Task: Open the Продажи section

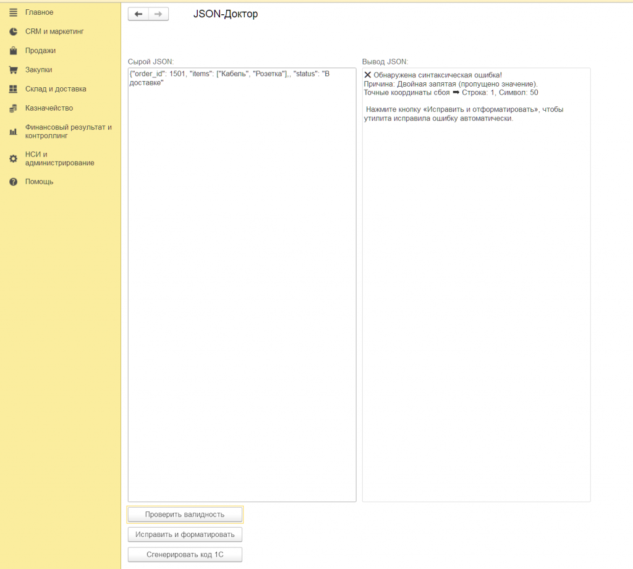Action: [x=40, y=51]
